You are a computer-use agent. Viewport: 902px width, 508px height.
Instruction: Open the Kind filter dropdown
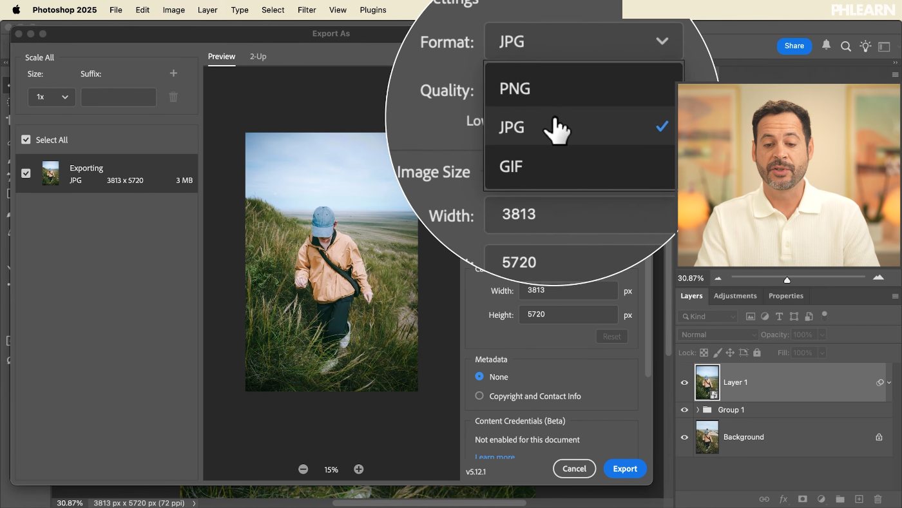point(707,317)
